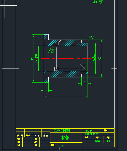Screen dimensions: 127x151
Task: Select the YK19-04-12-03 drawing number
Action: 92,134
